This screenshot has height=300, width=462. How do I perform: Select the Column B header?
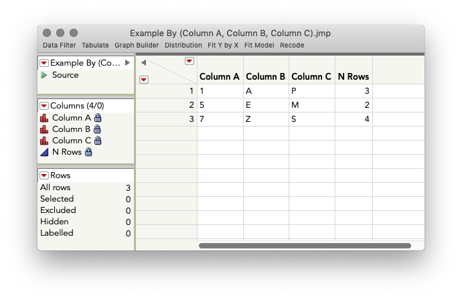pyautogui.click(x=265, y=76)
